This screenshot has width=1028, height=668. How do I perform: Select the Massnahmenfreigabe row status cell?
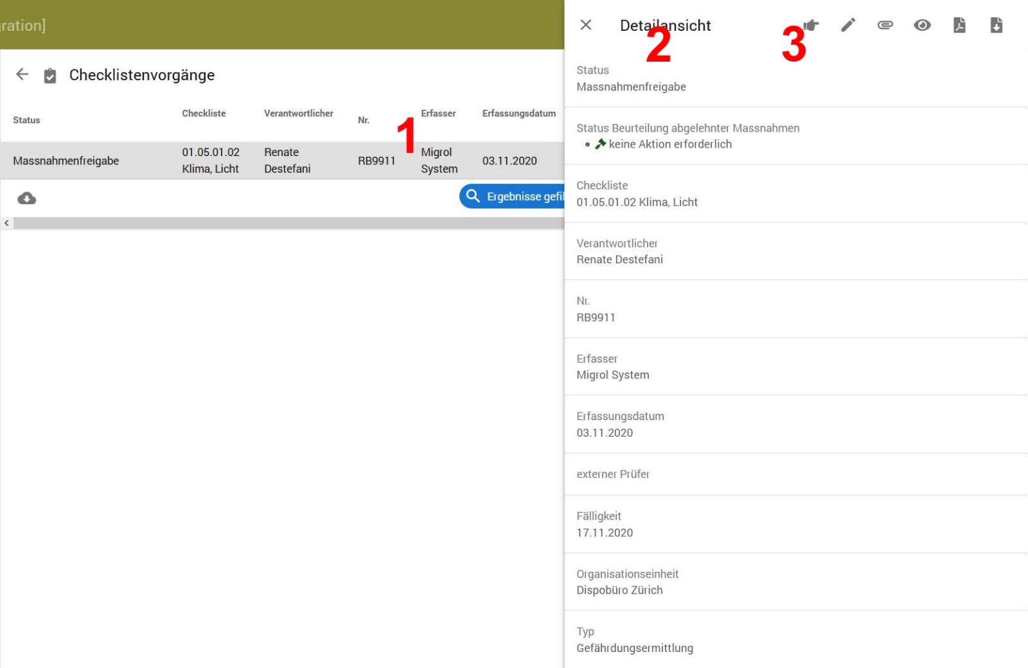(x=66, y=161)
